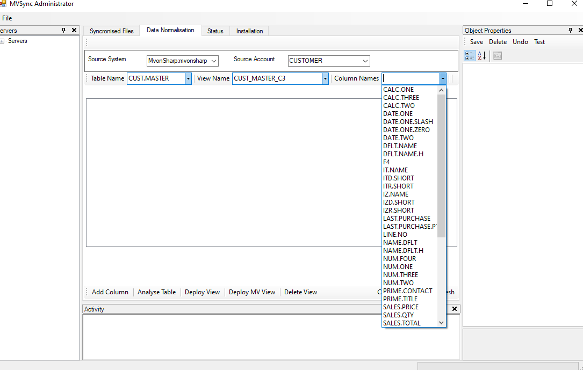
Task: Pin the Object Properties panel
Action: (x=570, y=31)
